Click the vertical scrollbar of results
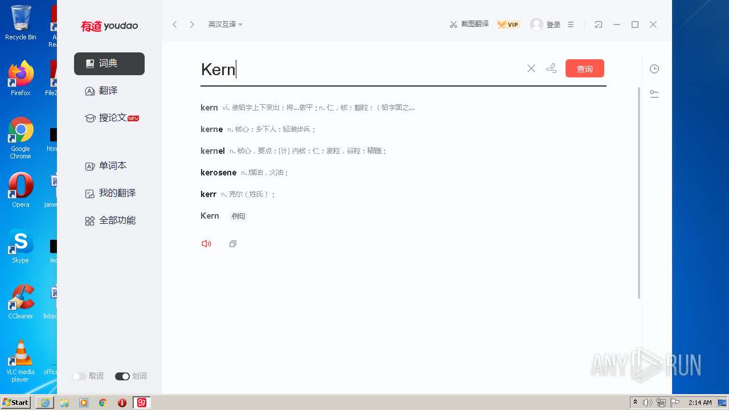This screenshot has width=729, height=410. pos(639,194)
